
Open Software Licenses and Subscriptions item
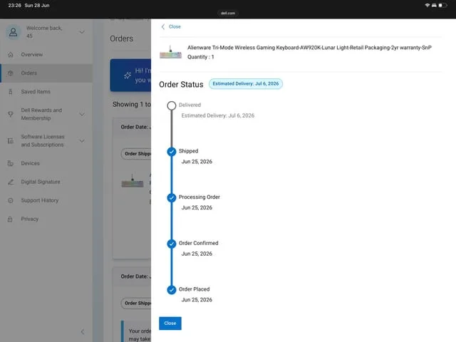pos(43,141)
